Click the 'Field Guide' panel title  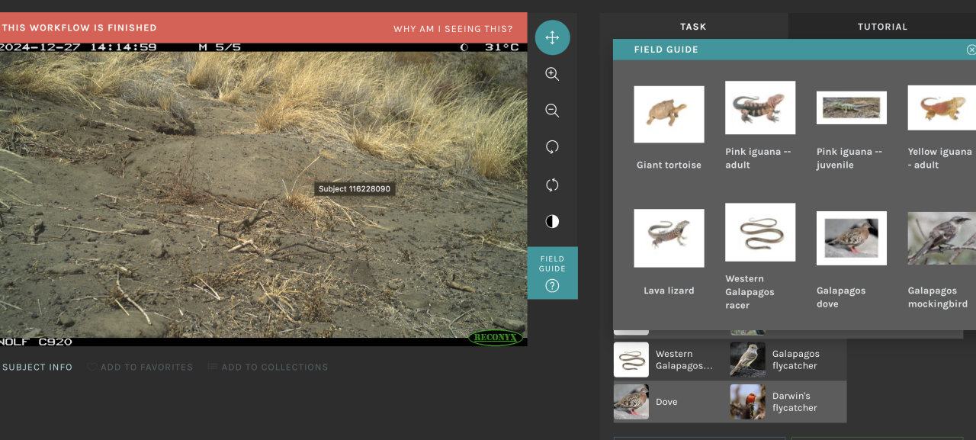(x=666, y=50)
